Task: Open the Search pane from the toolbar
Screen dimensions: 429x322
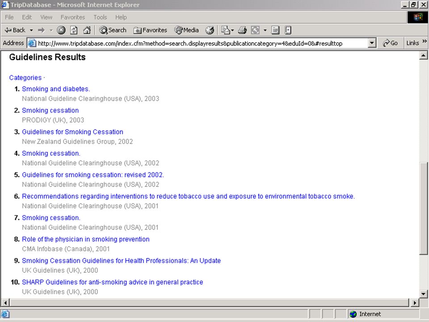Action: coord(113,30)
